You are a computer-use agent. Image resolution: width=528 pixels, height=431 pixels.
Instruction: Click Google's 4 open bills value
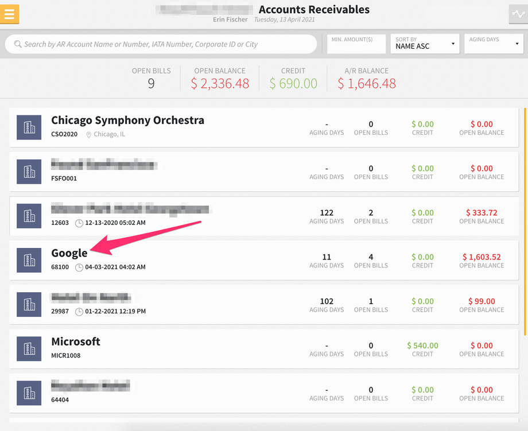pyautogui.click(x=371, y=257)
